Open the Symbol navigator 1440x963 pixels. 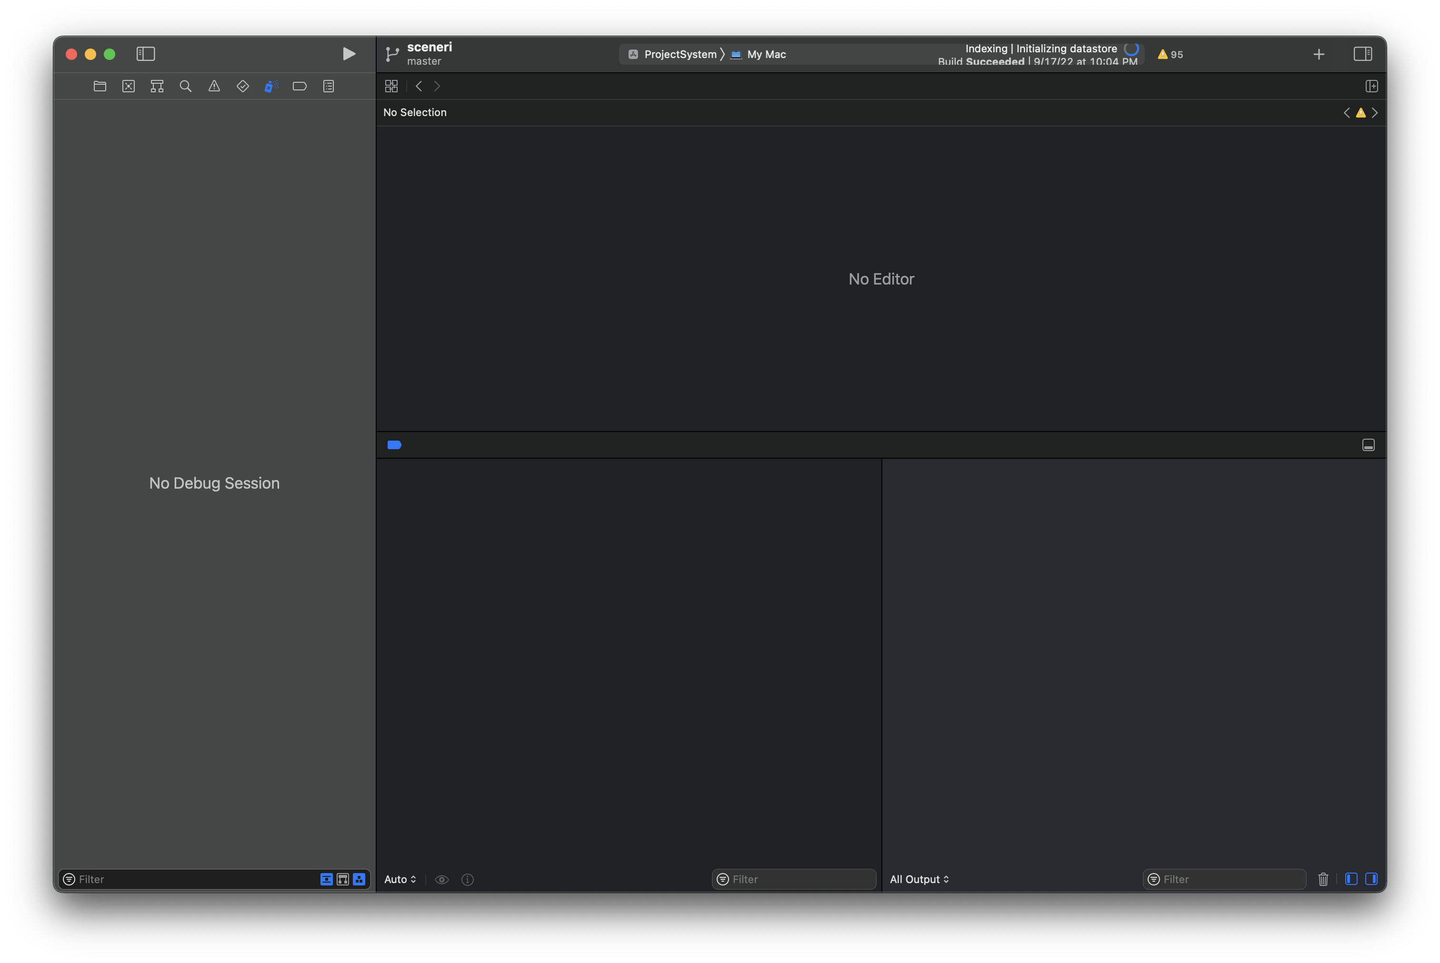coord(157,87)
